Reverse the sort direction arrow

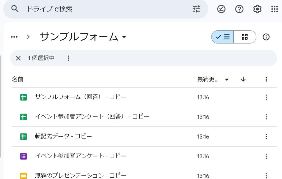point(243,79)
